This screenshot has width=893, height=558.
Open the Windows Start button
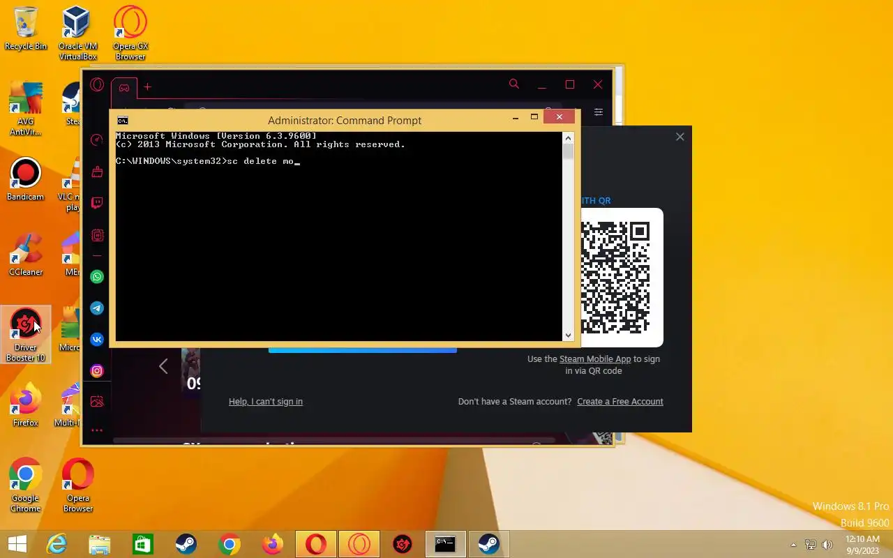pyautogui.click(x=17, y=544)
